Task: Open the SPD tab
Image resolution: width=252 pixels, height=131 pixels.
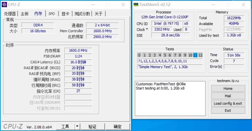Action: pos(52,14)
